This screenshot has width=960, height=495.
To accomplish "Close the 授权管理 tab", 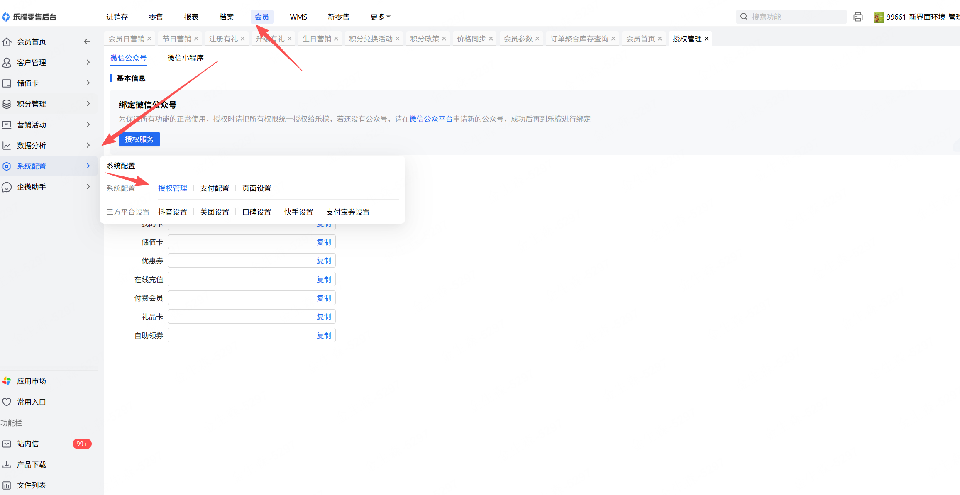I will tap(707, 39).
